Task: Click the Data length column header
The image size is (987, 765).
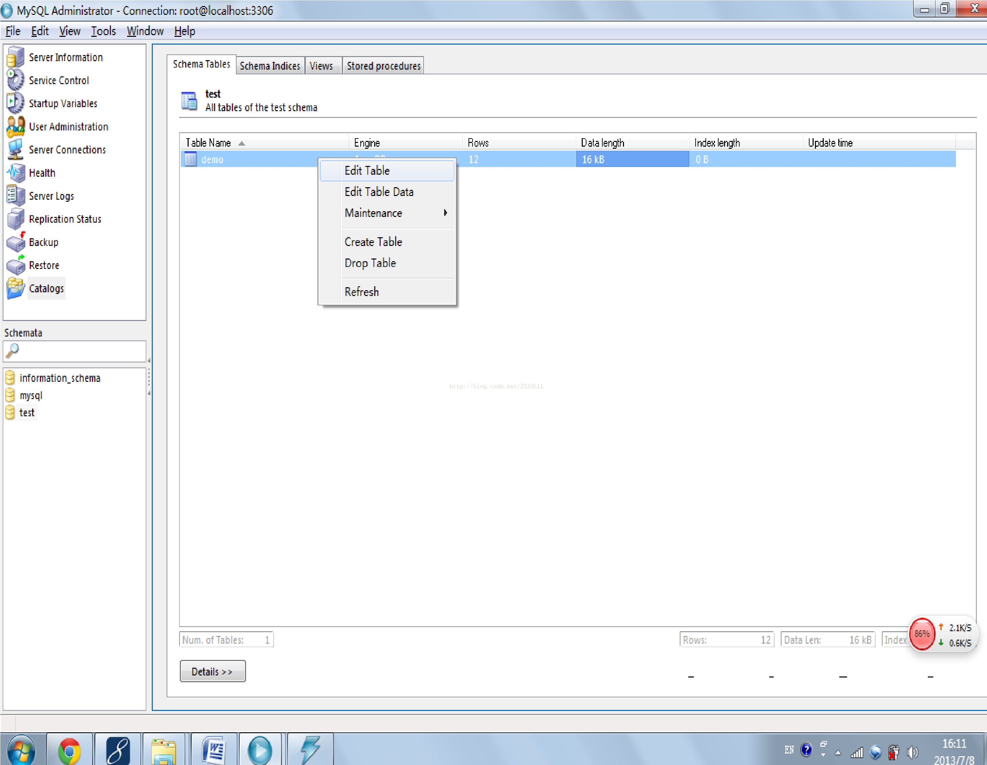Action: 632,143
